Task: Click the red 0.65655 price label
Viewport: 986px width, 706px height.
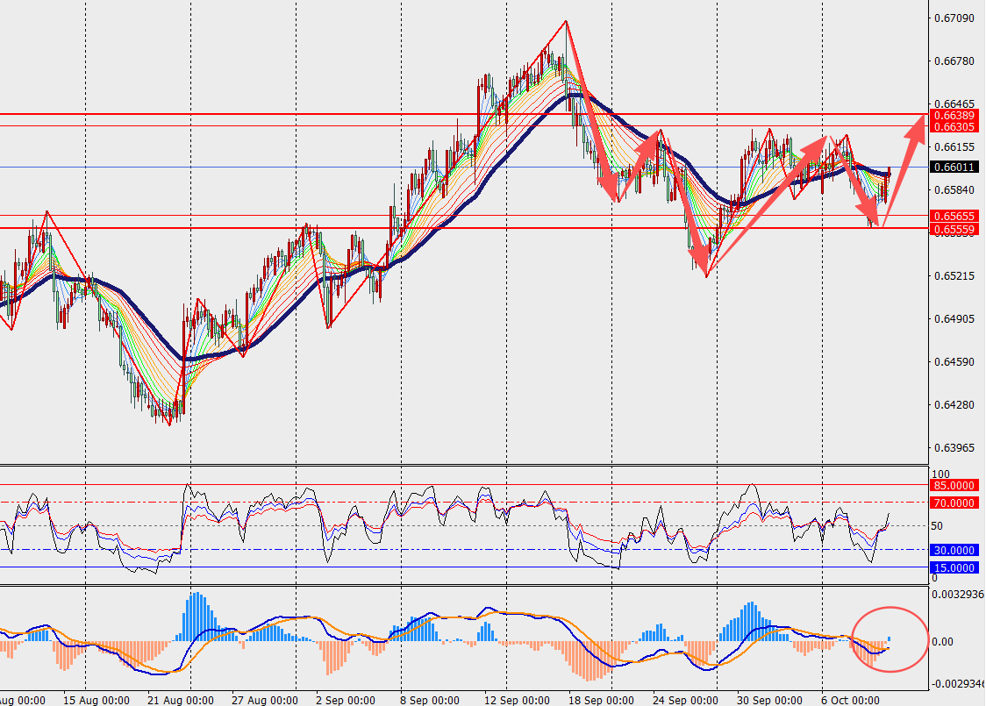Action: click(x=955, y=216)
